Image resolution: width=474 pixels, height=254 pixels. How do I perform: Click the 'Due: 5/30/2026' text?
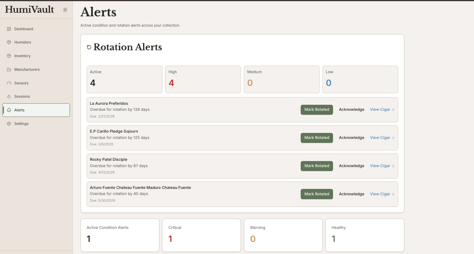[x=103, y=200]
